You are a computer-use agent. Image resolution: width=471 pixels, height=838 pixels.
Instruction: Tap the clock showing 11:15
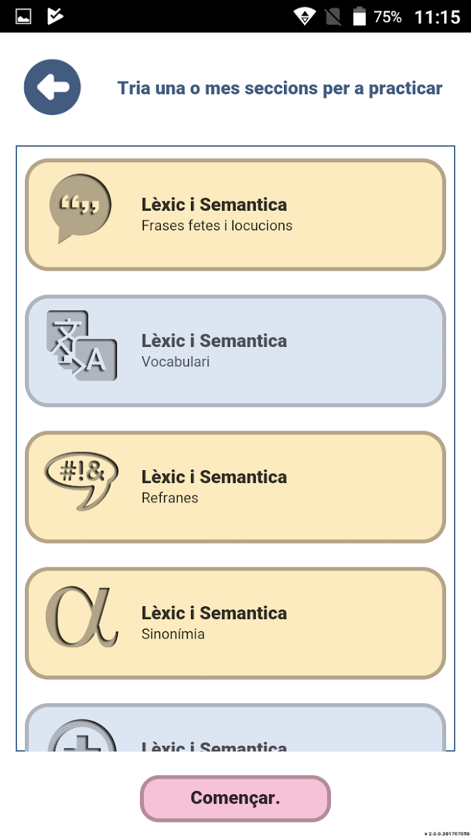pyautogui.click(x=437, y=17)
